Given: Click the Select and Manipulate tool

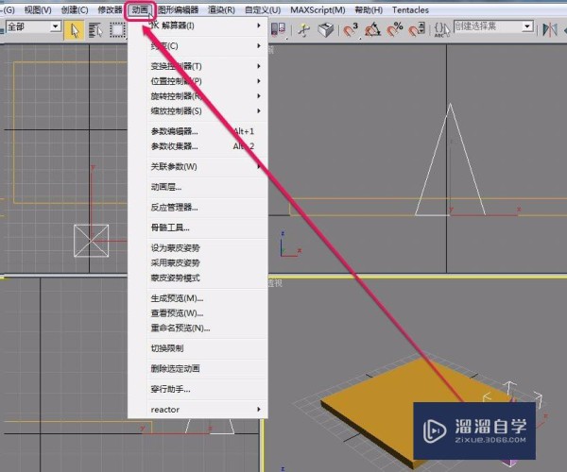Looking at the screenshot, I should tap(303, 30).
